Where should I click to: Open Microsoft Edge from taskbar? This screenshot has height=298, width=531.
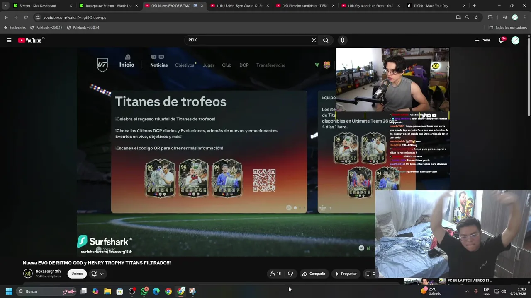(x=156, y=291)
